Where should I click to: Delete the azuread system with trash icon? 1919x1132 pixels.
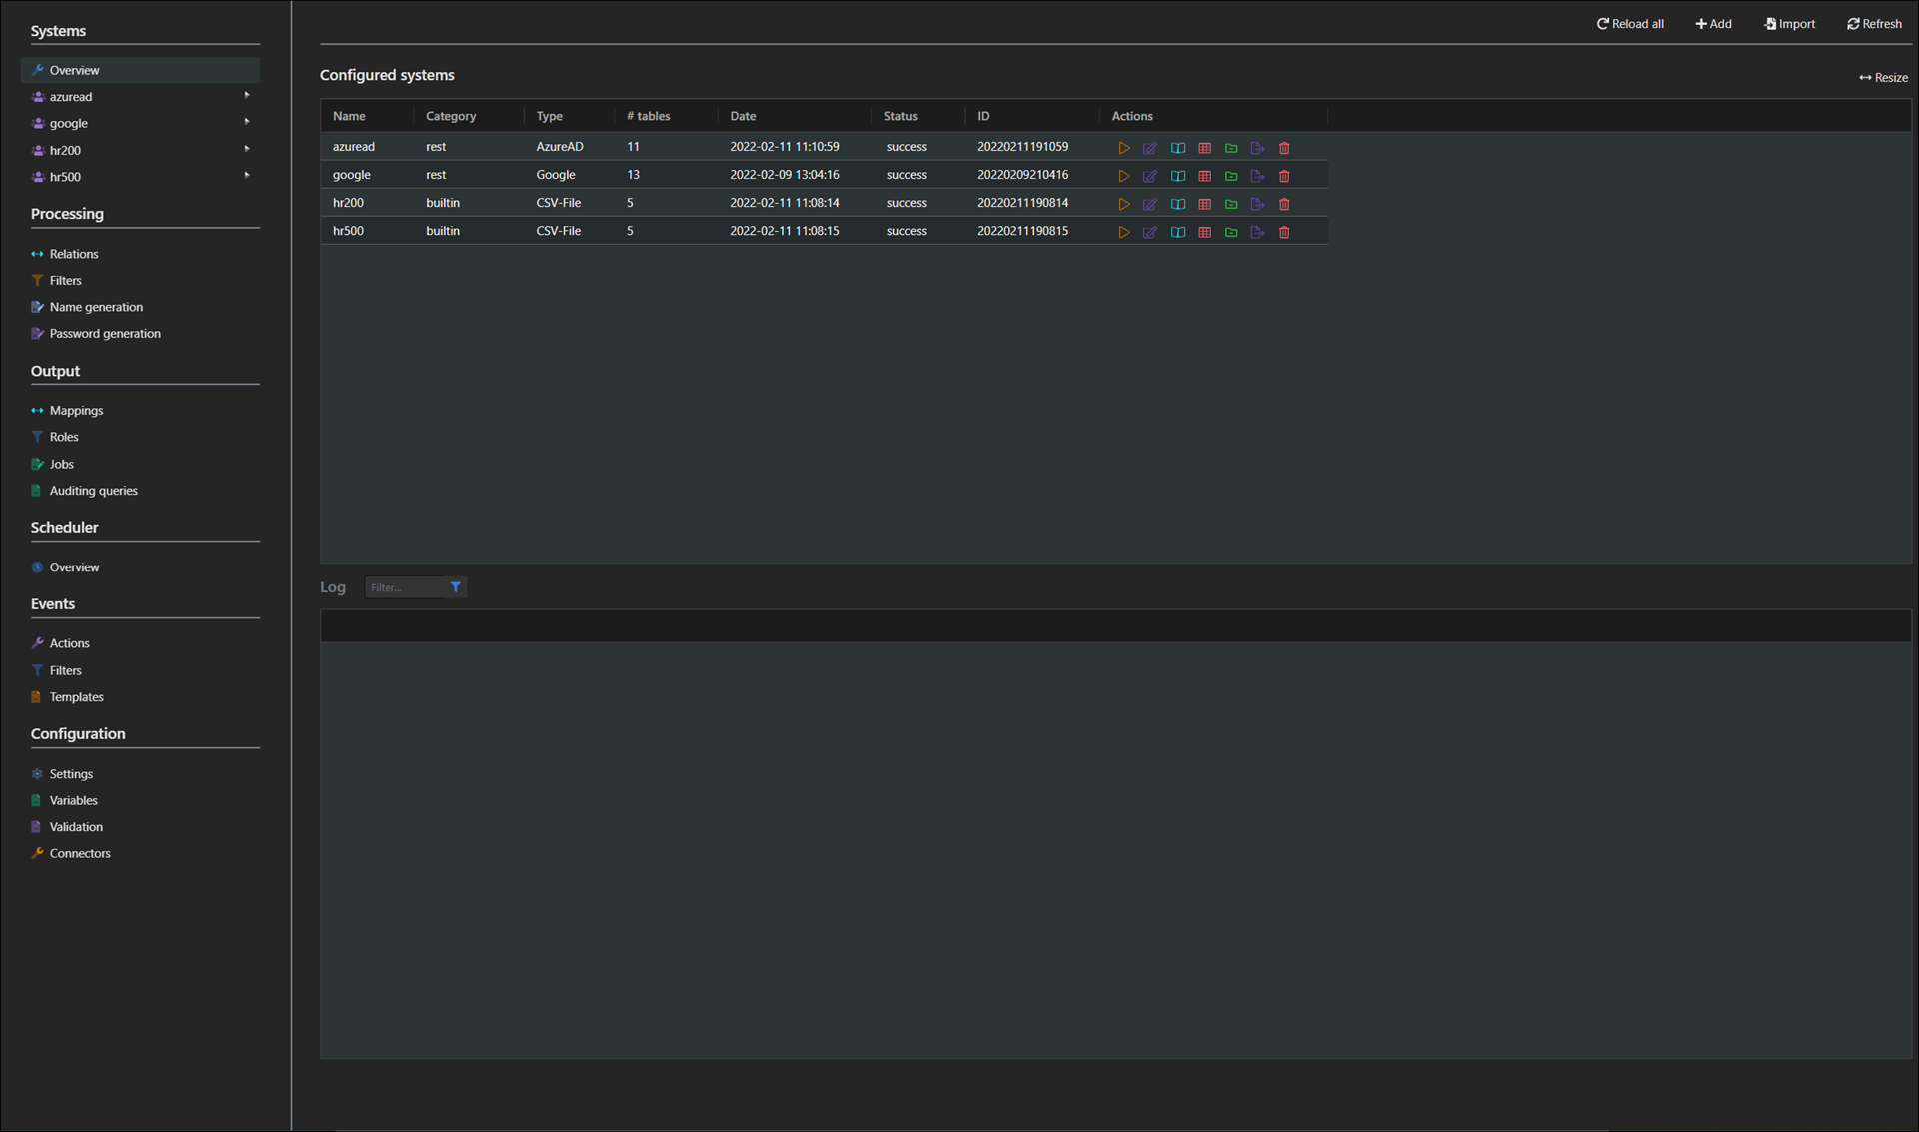1284,148
